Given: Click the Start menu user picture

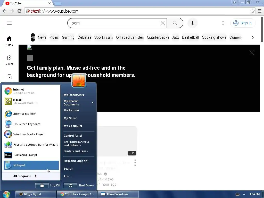Looking at the screenshot, I should click(x=79, y=80).
